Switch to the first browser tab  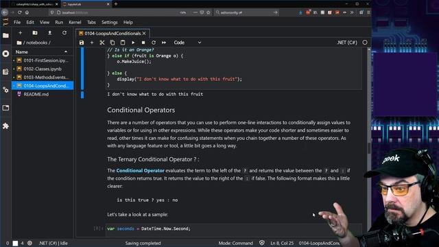tap(34, 4)
